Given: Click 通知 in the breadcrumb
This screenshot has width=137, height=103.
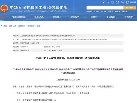Looking at the screenshot, I should point(38,26).
